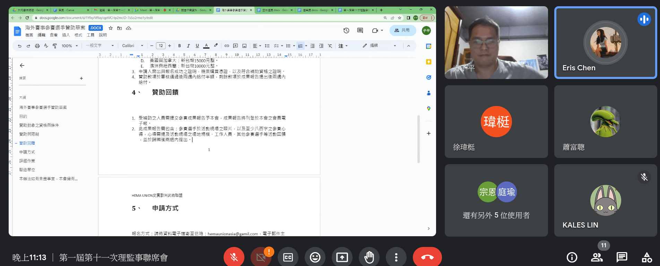Open the meeting details info icon
Viewport: 660px width, 266px height.
[572, 257]
